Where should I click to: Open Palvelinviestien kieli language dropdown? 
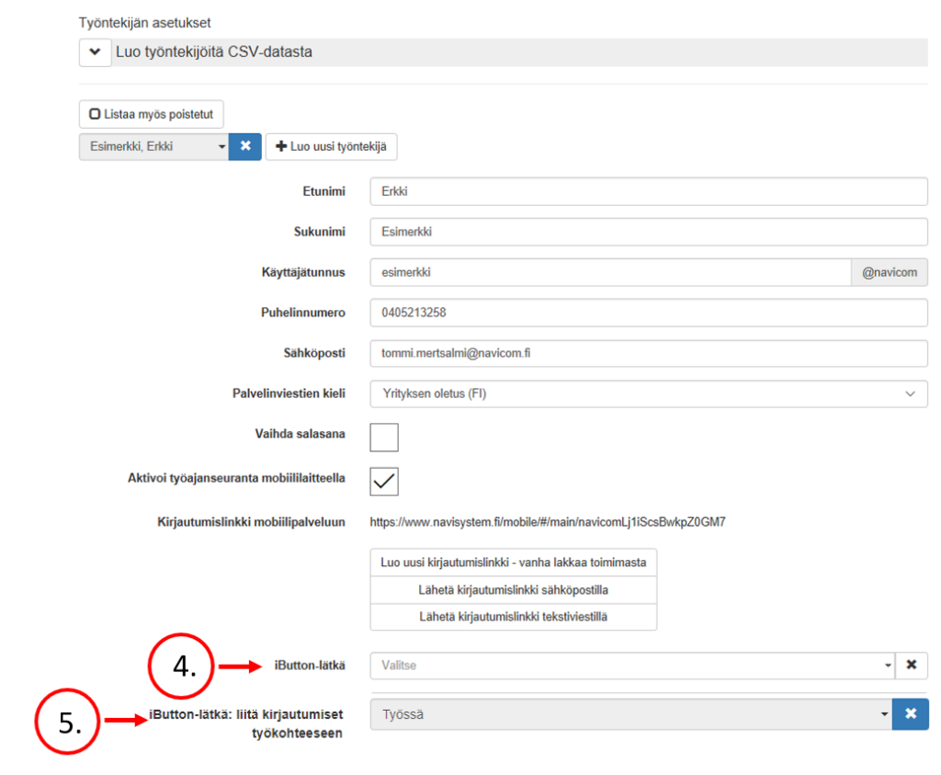[648, 393]
